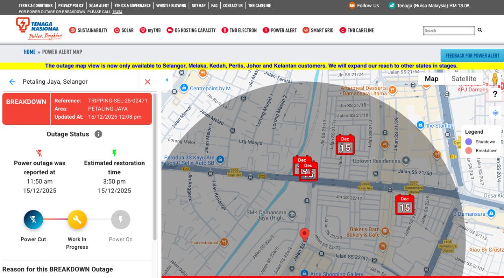Click inside the Search input field
504x278 pixels.
point(448,30)
